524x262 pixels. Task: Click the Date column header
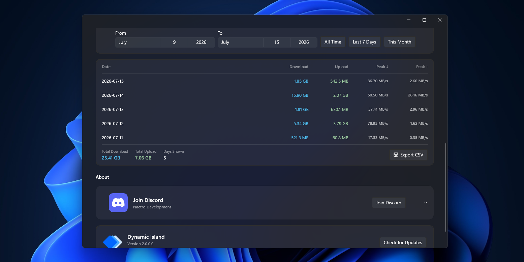(x=106, y=67)
